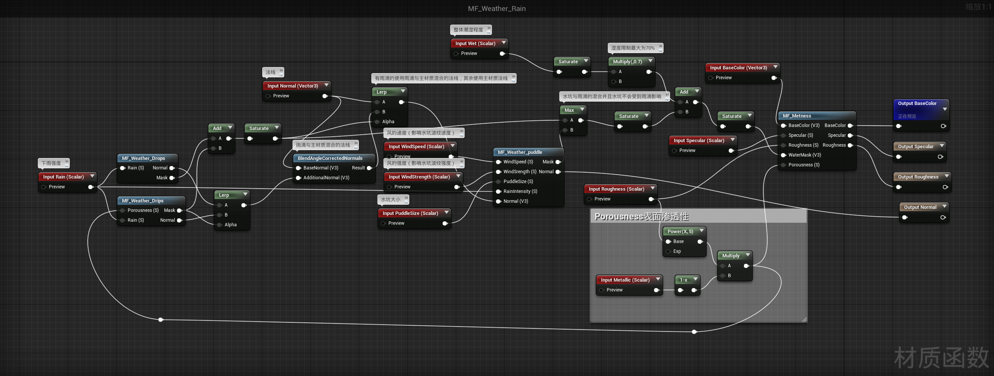Click Mask output pin on MF_Weather_Drops
The image size is (994, 376).
point(172,178)
